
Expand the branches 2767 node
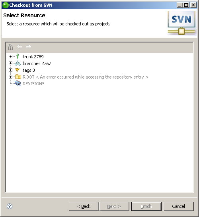click(10, 63)
